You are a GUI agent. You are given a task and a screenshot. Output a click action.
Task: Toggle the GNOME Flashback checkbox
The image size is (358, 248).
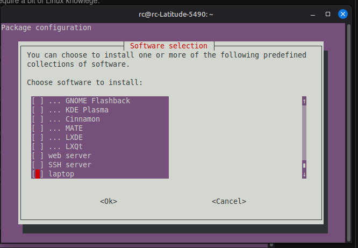coord(38,101)
